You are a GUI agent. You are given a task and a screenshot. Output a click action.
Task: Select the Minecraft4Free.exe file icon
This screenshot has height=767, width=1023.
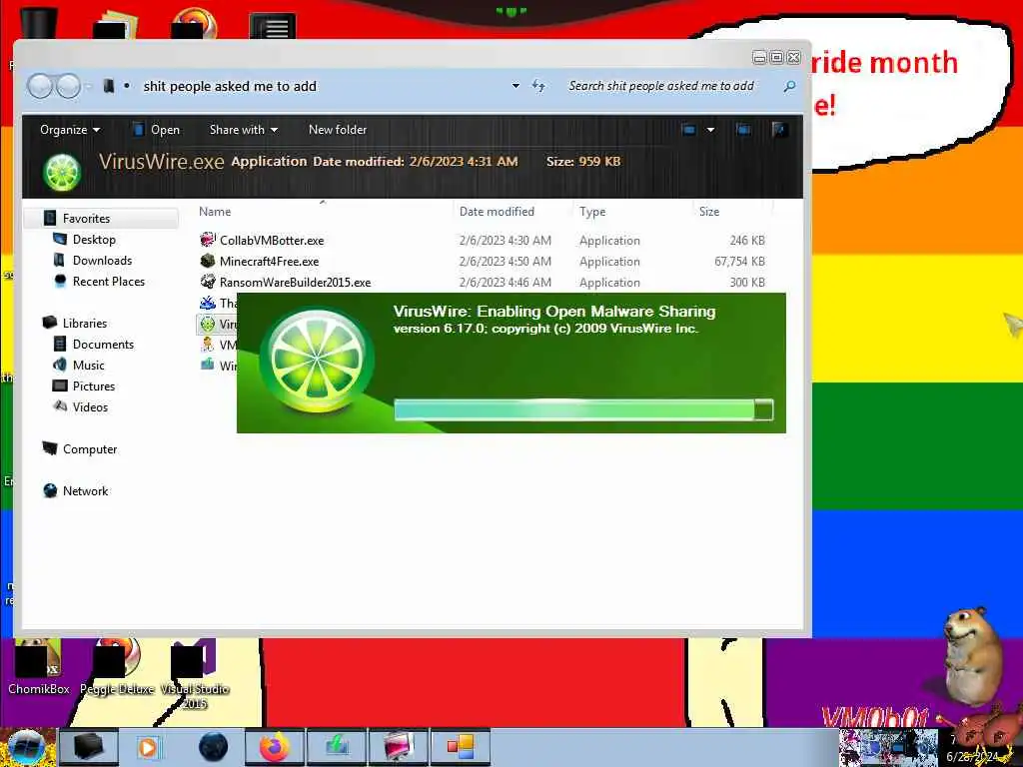coord(208,261)
